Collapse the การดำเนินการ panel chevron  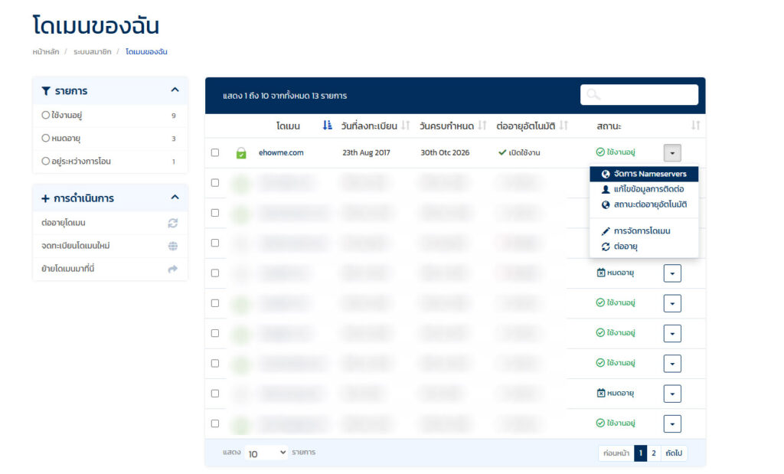click(175, 198)
